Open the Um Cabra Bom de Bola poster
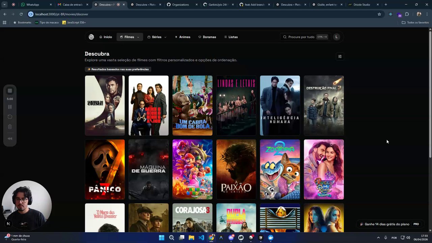The width and height of the screenshot is (432, 243). tap(192, 105)
